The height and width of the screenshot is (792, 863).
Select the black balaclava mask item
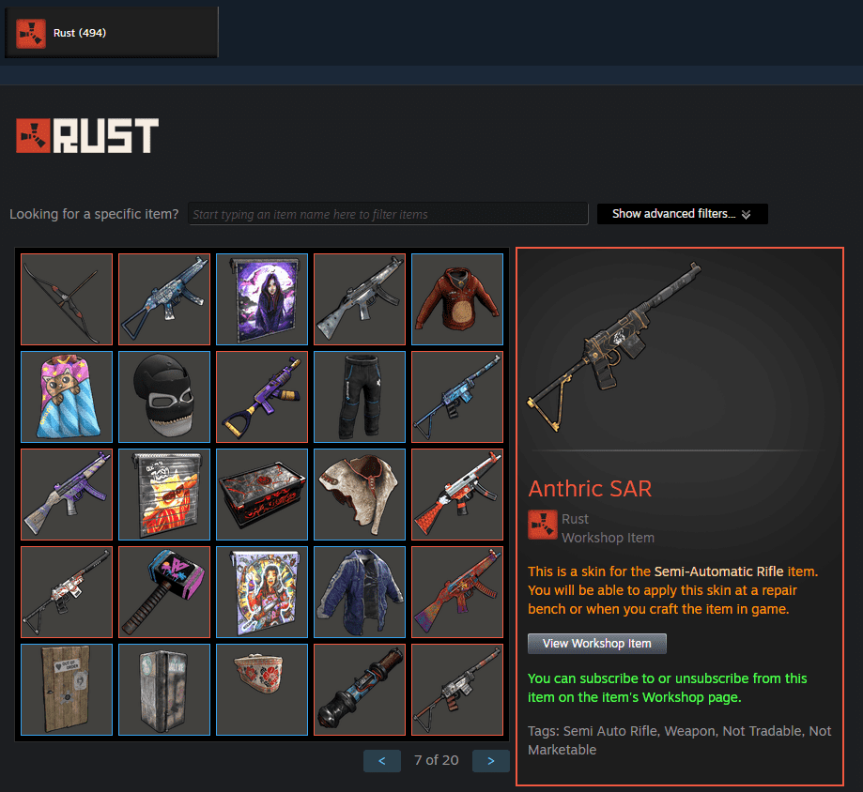164,397
